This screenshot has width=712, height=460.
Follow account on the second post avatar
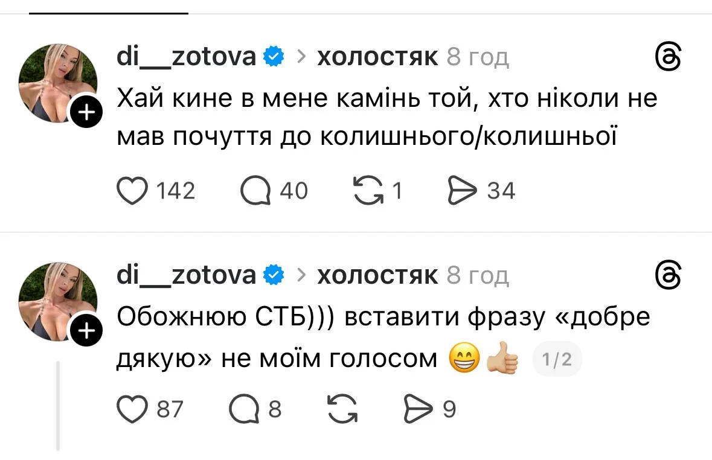point(86,330)
